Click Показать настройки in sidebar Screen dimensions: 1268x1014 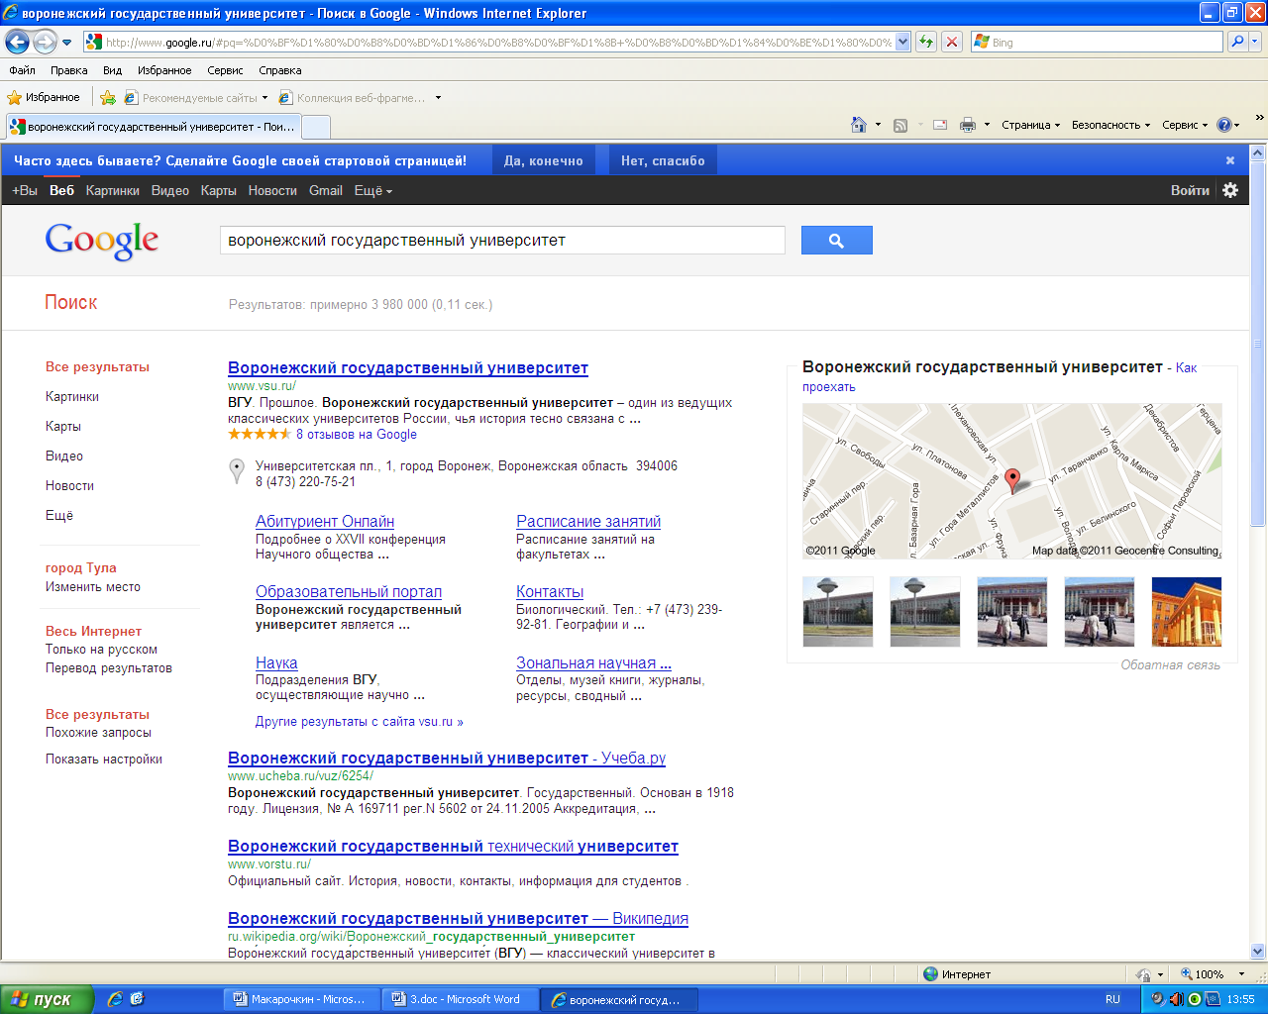click(x=104, y=760)
